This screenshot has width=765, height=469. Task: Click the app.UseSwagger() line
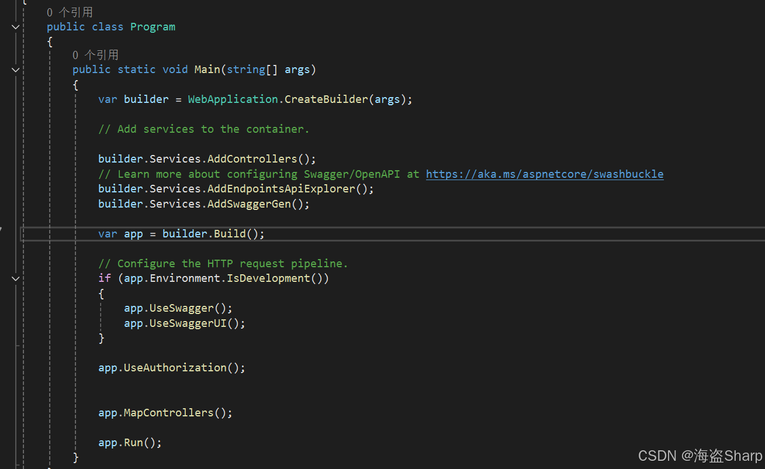pos(178,308)
